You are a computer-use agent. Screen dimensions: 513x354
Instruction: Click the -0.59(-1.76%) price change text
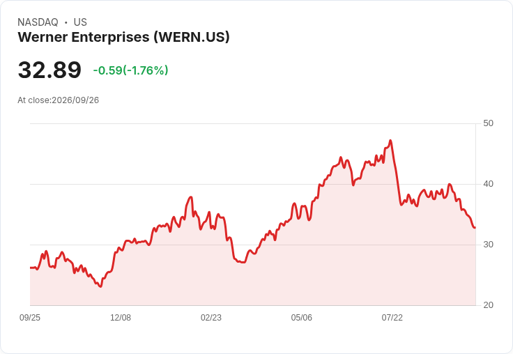pyautogui.click(x=130, y=70)
